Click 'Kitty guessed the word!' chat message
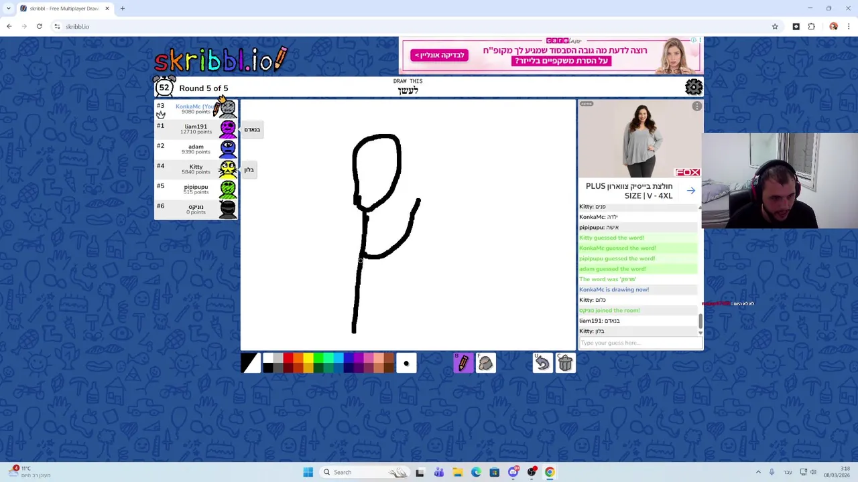This screenshot has height=482, width=858. tap(611, 238)
